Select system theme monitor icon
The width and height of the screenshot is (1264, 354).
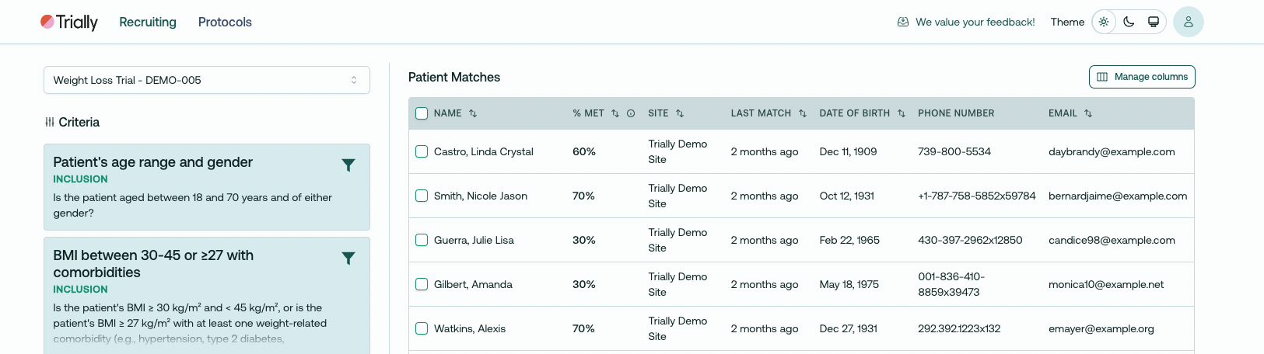(x=1154, y=22)
